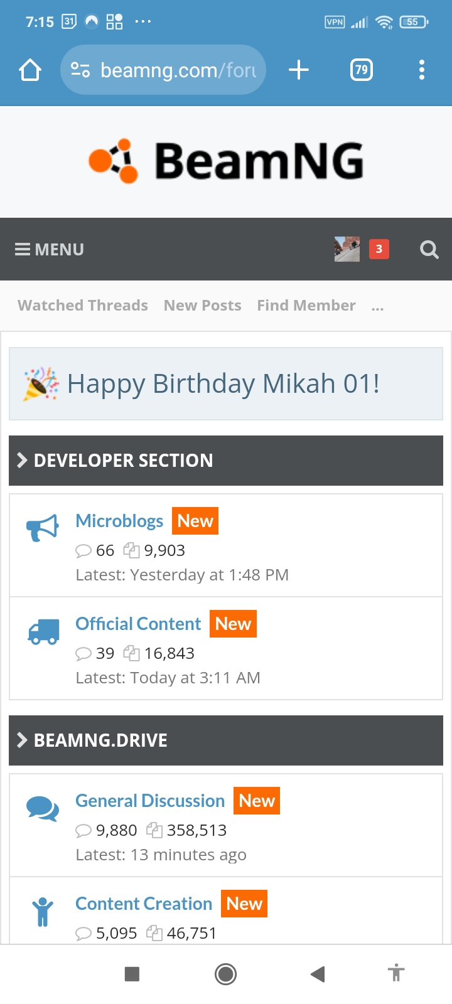452x1004 pixels.
Task: Tap the Content Creation discussions bubble icon
Action: [x=83, y=934]
